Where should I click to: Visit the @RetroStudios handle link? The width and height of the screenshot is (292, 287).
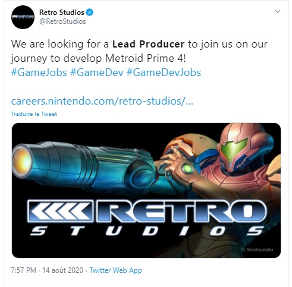tap(62, 21)
